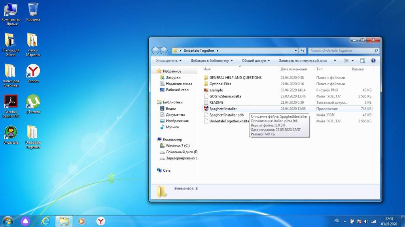Click the taskbar clock showing 22:37
The width and height of the screenshot is (405, 227).
[389, 221]
